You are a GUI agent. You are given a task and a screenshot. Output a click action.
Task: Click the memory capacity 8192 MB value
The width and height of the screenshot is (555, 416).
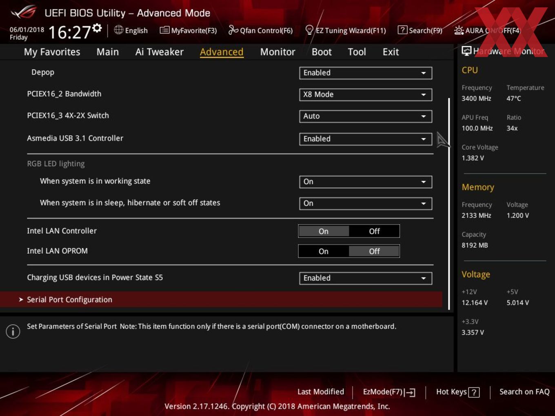pyautogui.click(x=475, y=245)
